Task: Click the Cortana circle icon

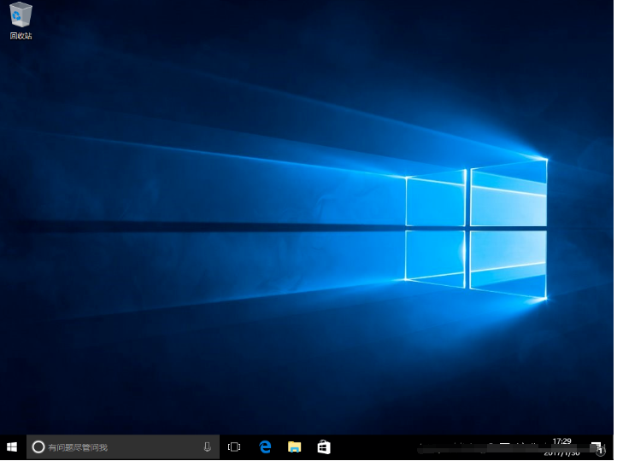Action: click(38, 446)
